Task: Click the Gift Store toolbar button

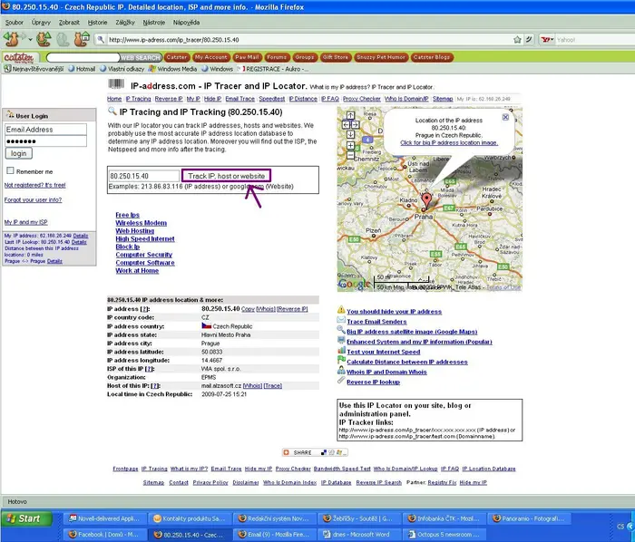Action: pyautogui.click(x=336, y=57)
